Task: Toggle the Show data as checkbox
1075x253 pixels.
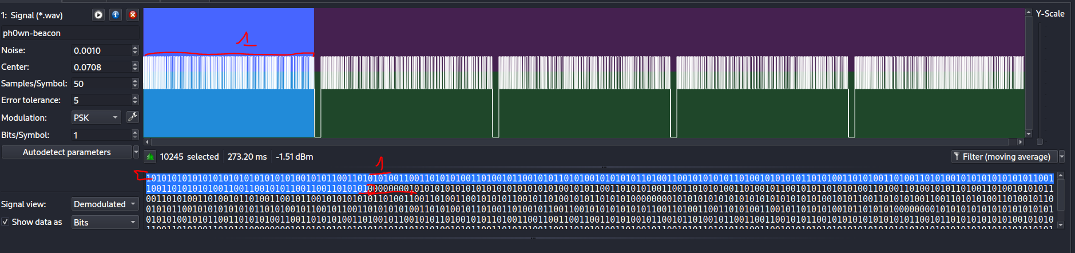Action: pos(5,222)
